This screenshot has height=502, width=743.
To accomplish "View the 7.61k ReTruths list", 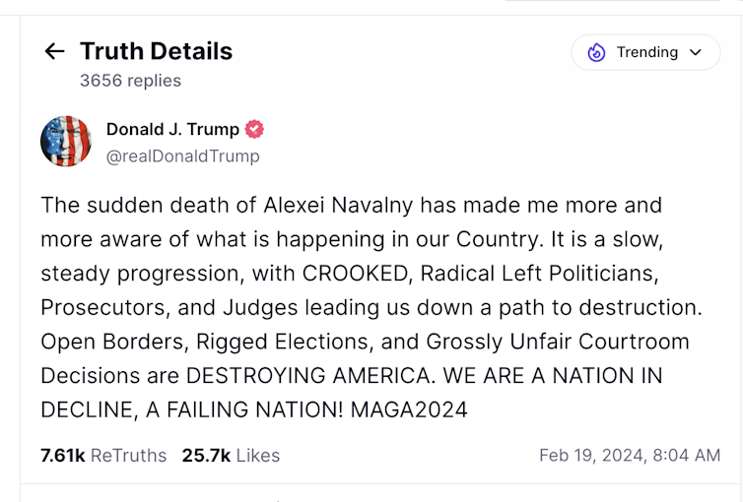I will pyautogui.click(x=103, y=455).
